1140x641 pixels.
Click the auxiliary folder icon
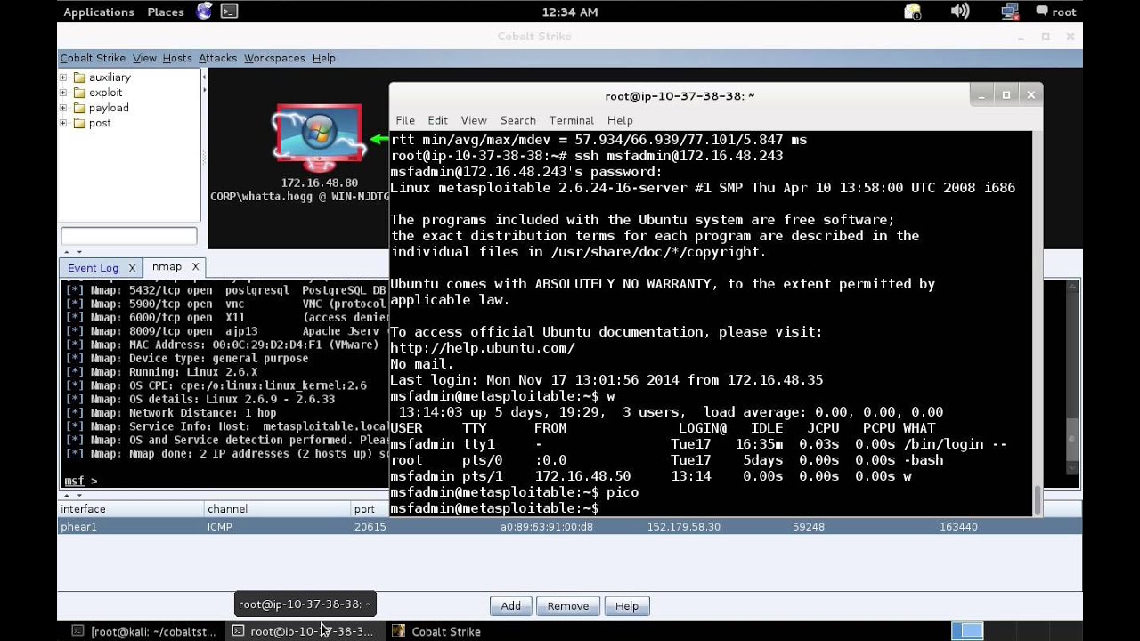(79, 77)
